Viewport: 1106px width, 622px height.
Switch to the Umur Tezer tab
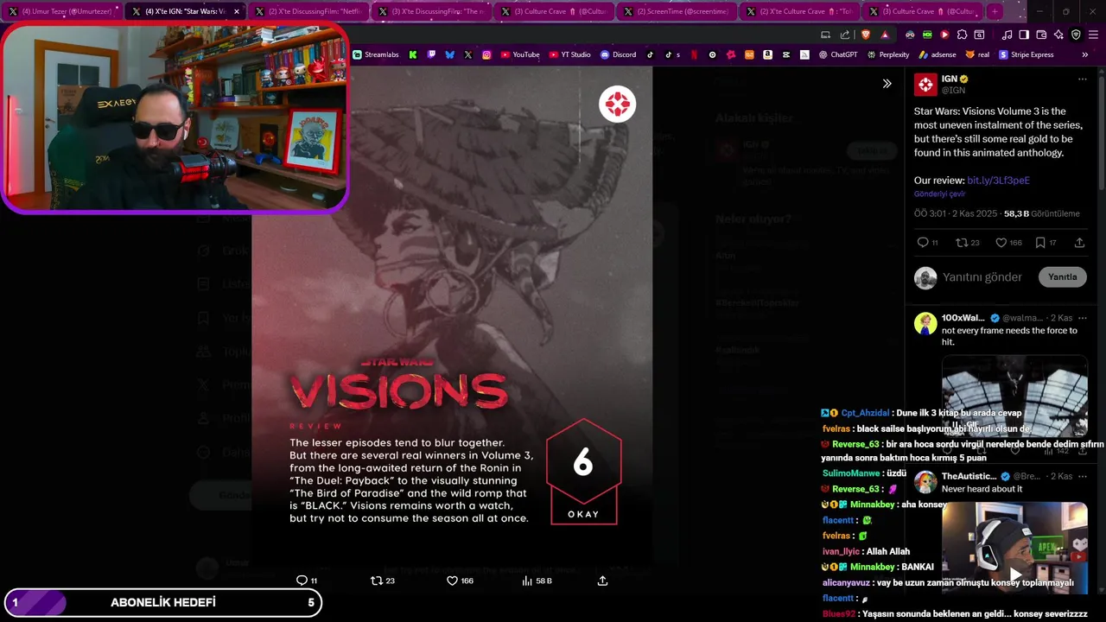pos(60,11)
